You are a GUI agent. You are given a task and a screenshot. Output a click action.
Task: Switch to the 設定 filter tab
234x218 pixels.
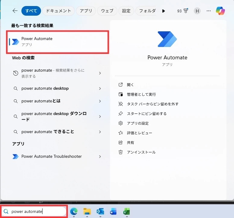(126, 11)
